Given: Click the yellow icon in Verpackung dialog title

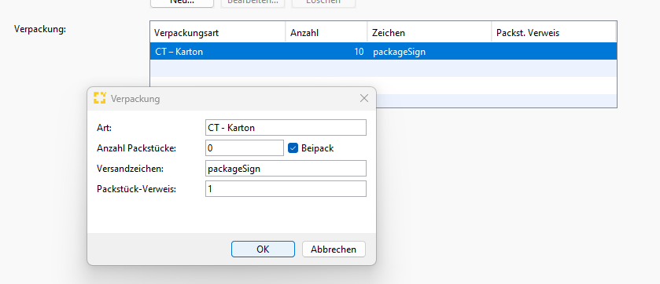Looking at the screenshot, I should pyautogui.click(x=100, y=98).
